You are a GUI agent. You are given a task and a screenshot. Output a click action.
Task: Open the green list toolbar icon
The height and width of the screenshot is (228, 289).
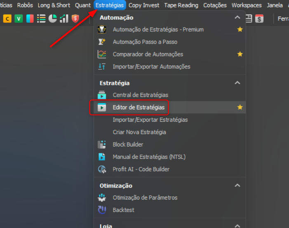coord(41,19)
